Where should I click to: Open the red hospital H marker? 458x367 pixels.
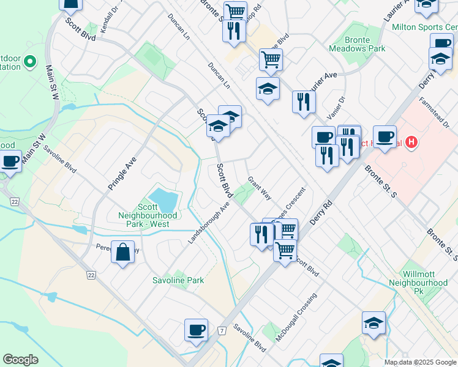411,143
